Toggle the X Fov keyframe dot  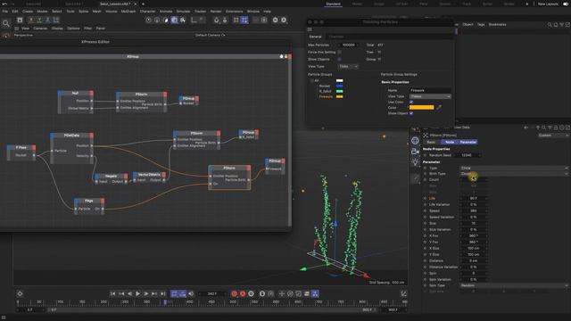[x=425, y=235]
